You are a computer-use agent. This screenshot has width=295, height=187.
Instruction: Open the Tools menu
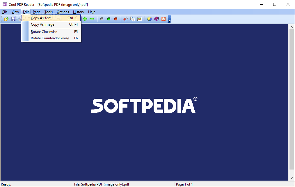(x=49, y=12)
